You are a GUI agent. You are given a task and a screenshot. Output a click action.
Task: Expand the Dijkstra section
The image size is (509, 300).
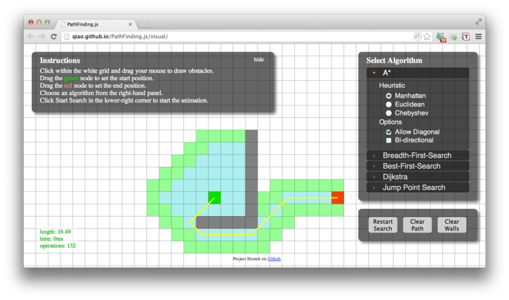pos(418,176)
